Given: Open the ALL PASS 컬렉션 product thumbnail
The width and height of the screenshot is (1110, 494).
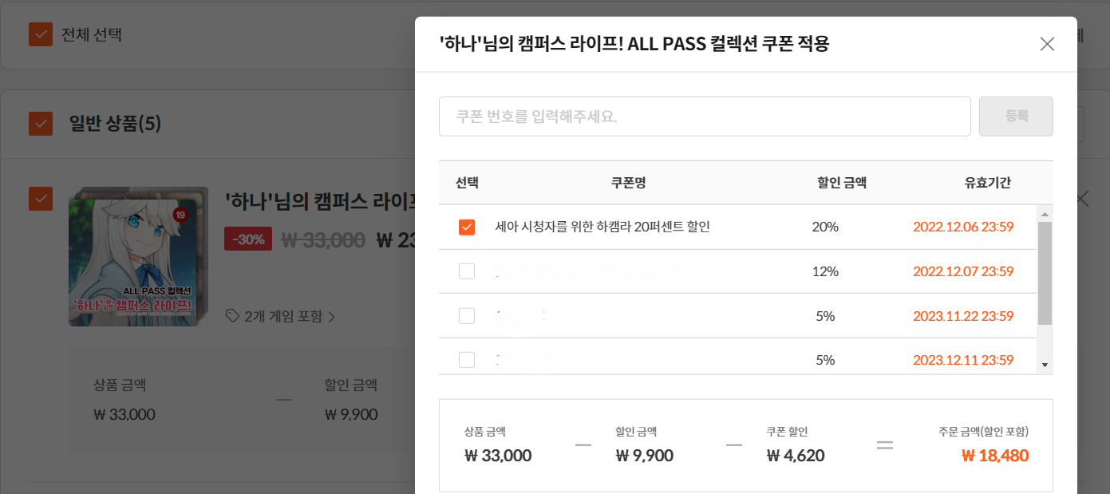Looking at the screenshot, I should tap(137, 257).
